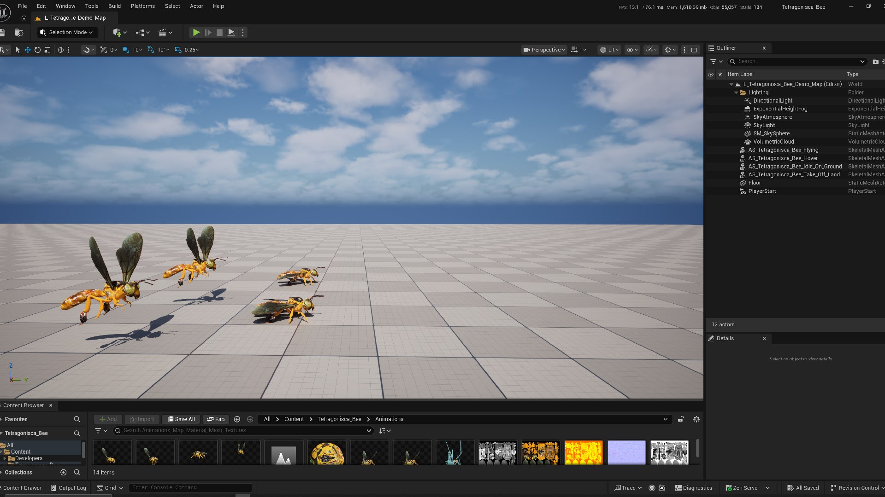Toggle scale snapping icon

pos(178,50)
